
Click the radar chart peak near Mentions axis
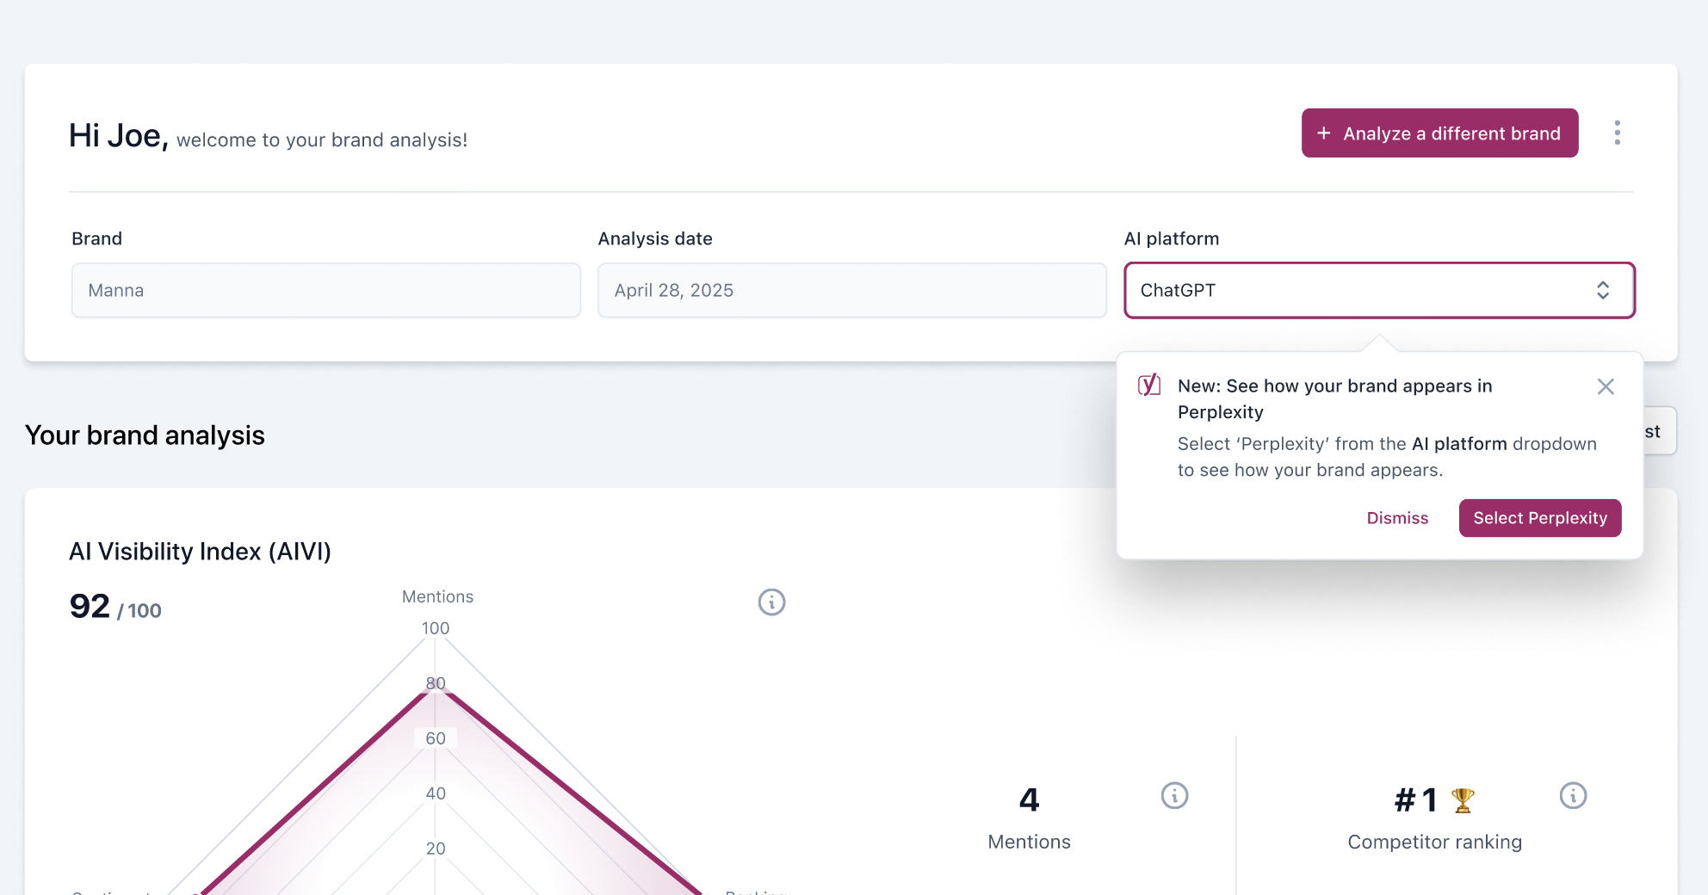pyautogui.click(x=436, y=688)
